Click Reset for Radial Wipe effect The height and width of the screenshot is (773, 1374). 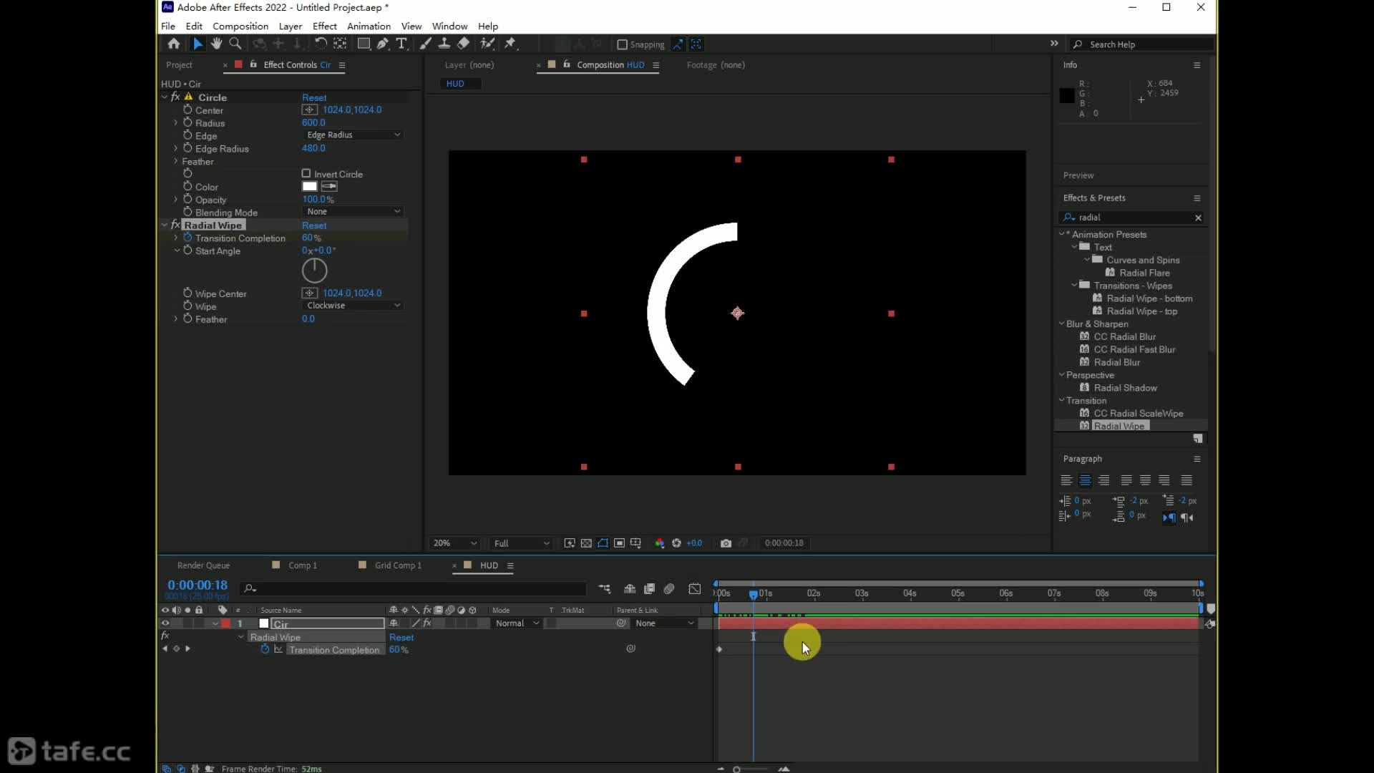[x=314, y=225]
